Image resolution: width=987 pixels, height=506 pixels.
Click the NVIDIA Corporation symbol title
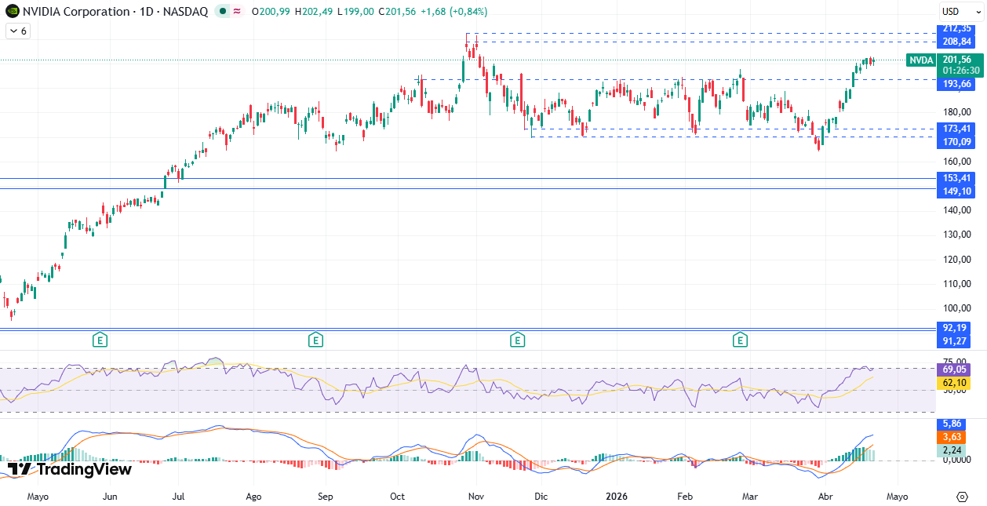tap(77, 12)
